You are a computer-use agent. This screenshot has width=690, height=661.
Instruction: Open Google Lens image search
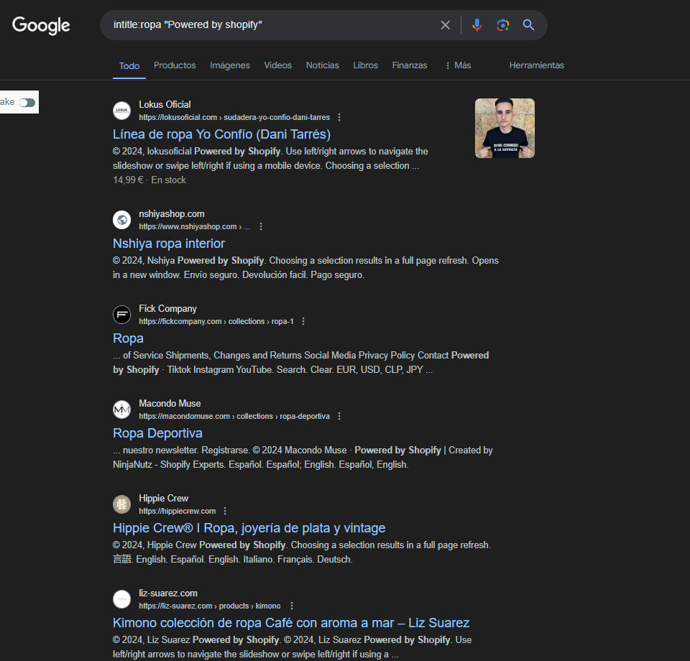point(502,25)
